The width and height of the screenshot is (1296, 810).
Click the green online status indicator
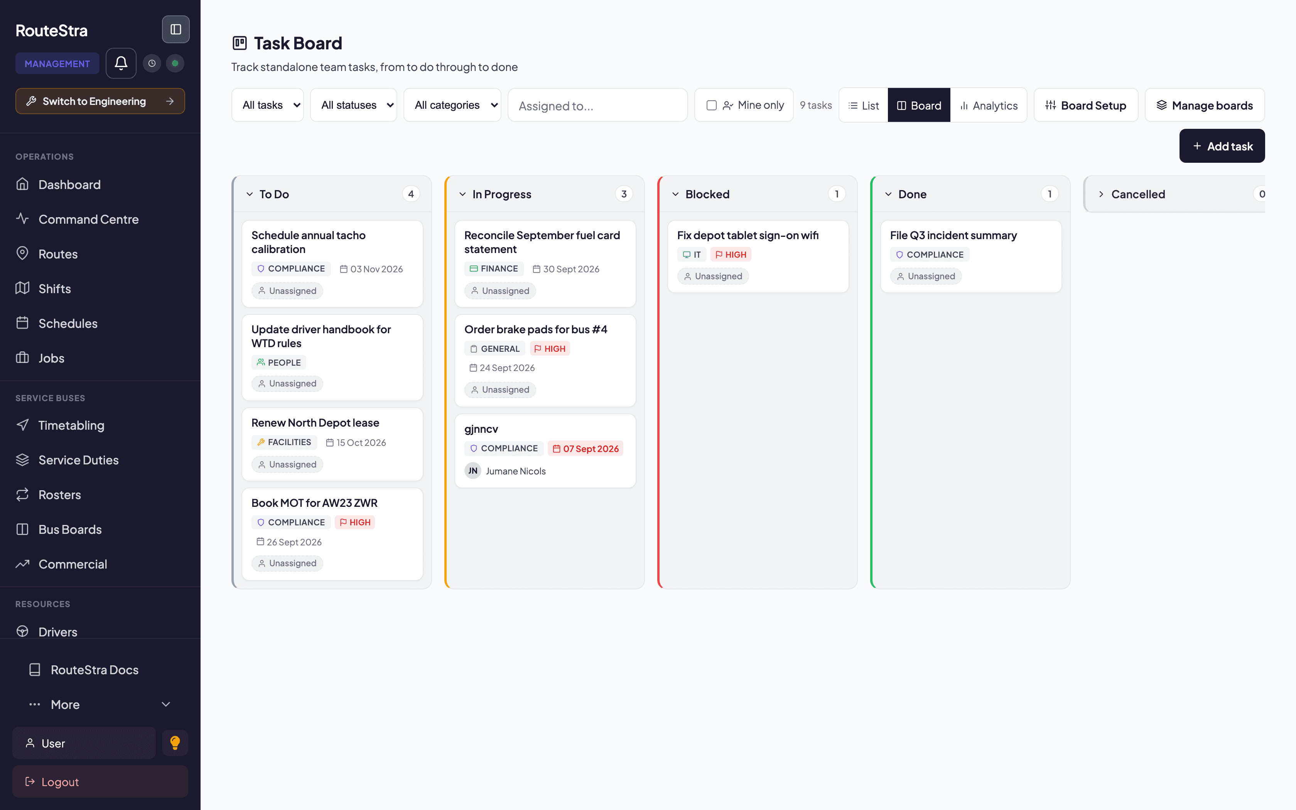175,63
